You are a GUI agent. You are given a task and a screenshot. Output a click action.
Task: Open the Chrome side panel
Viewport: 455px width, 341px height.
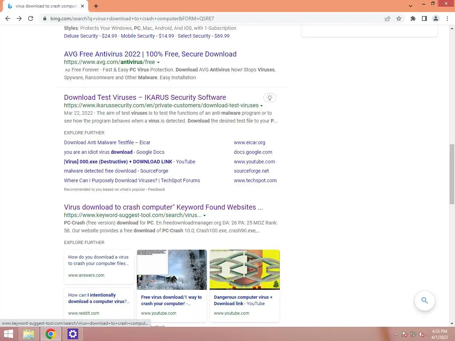pos(424,18)
